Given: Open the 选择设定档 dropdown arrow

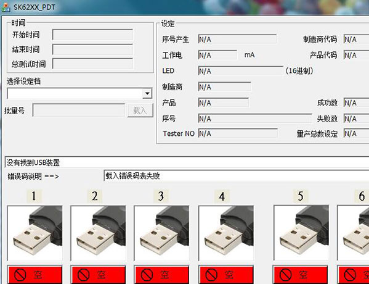Looking at the screenshot, I should [147, 93].
